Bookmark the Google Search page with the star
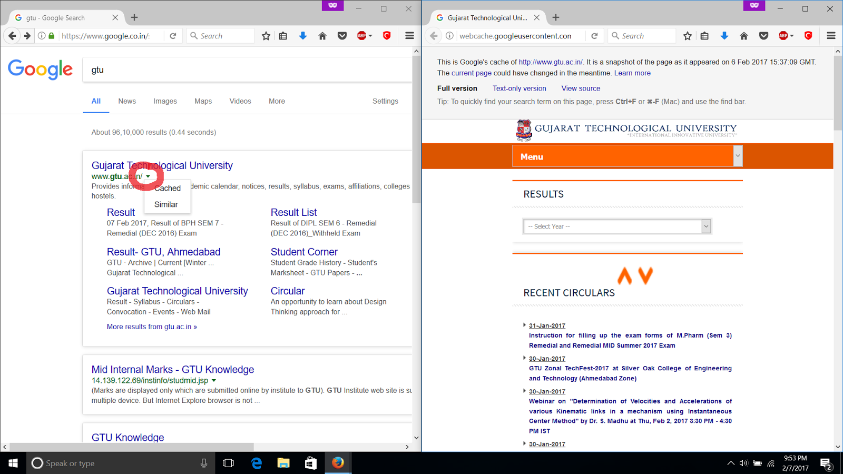Image resolution: width=843 pixels, height=474 pixels. point(266,36)
